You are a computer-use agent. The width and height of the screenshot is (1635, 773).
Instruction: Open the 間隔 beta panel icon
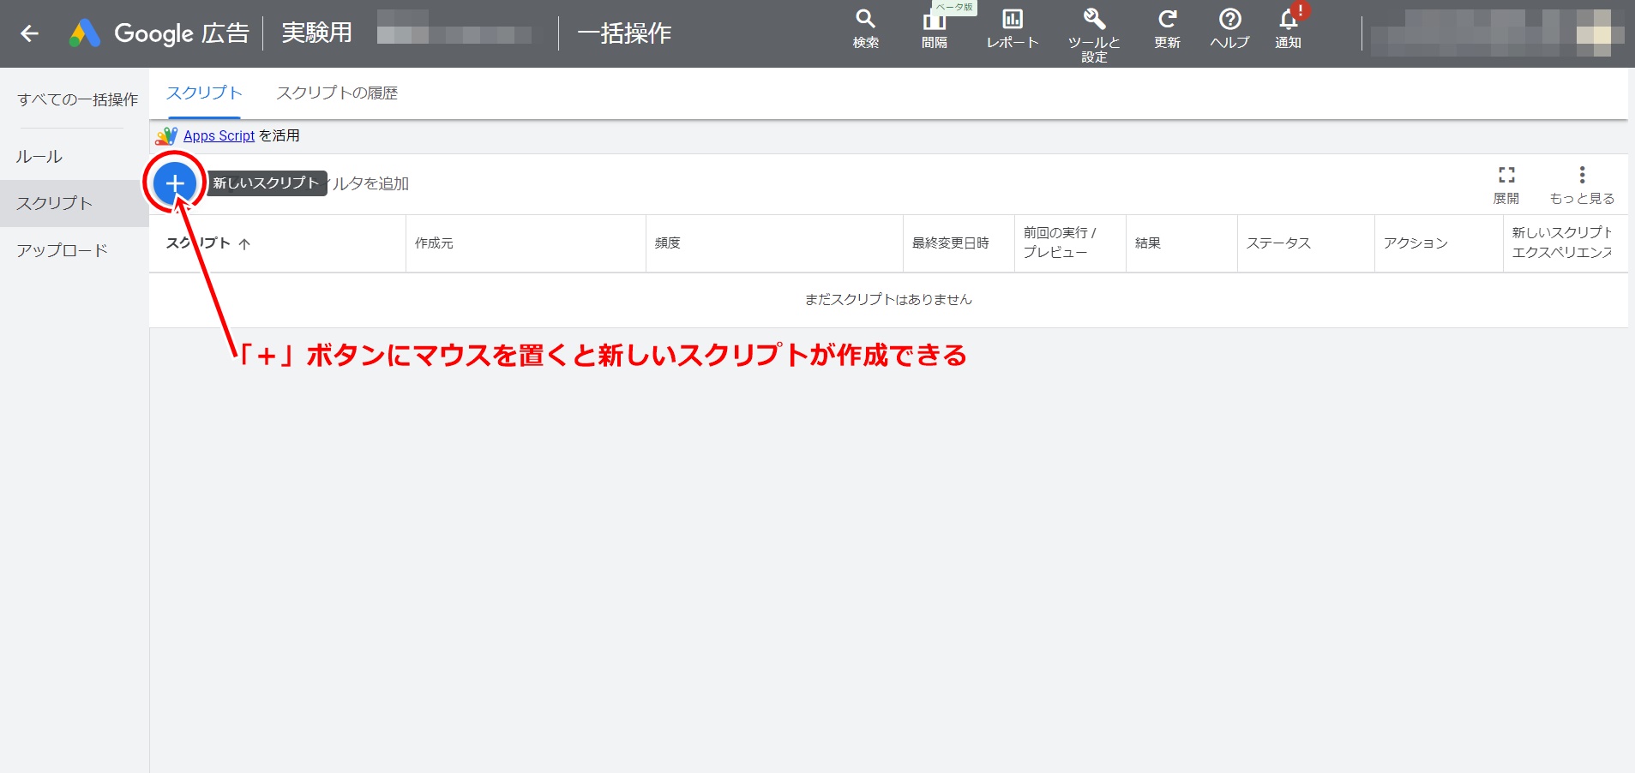(934, 21)
